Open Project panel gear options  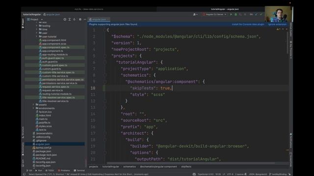[x=80, y=20]
